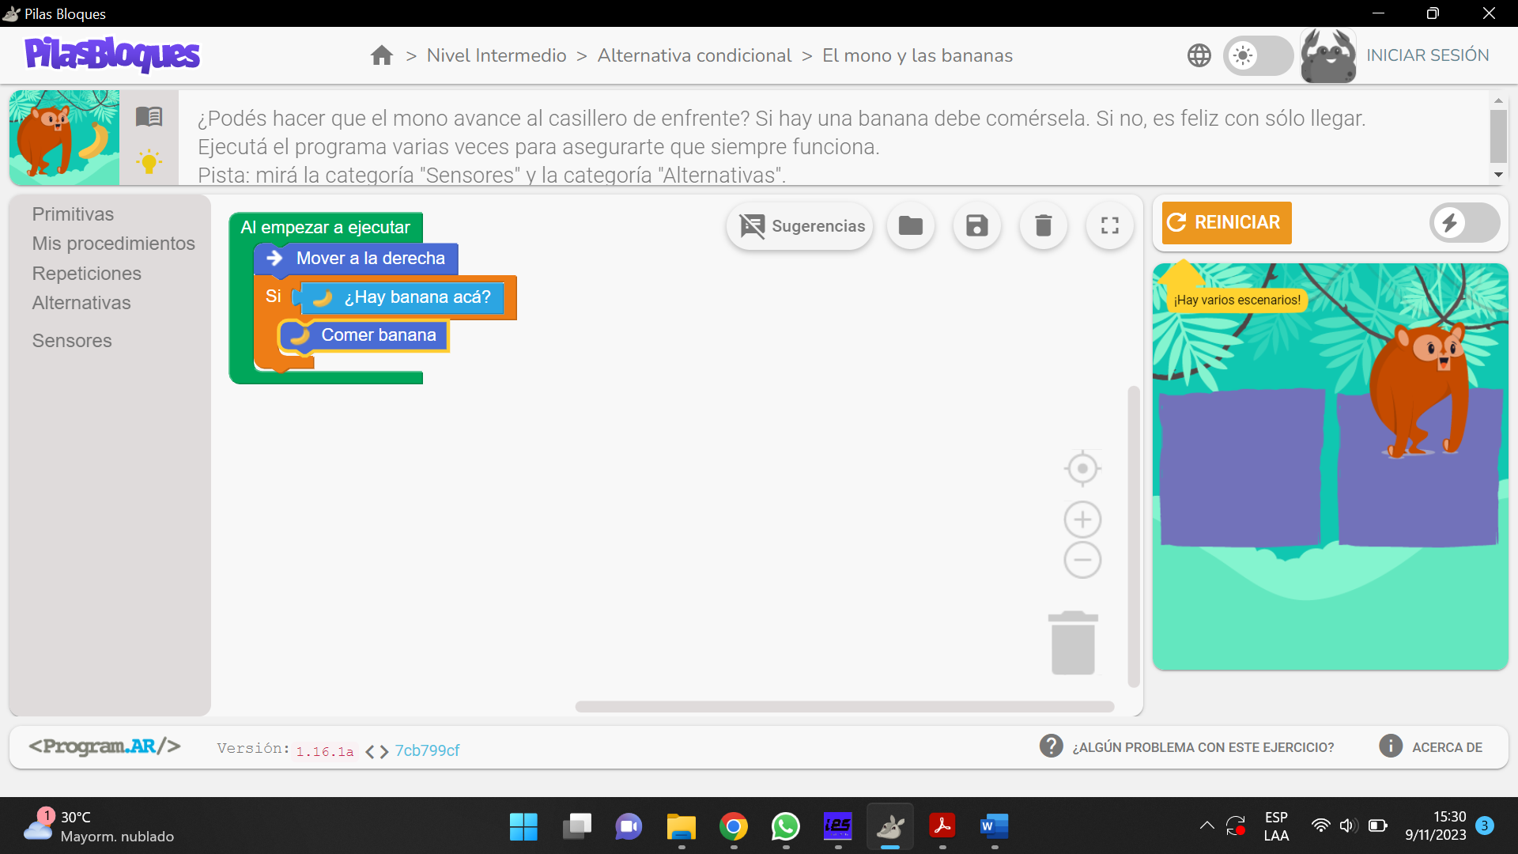Open Primitivas block category
The image size is (1518, 854).
[73, 214]
